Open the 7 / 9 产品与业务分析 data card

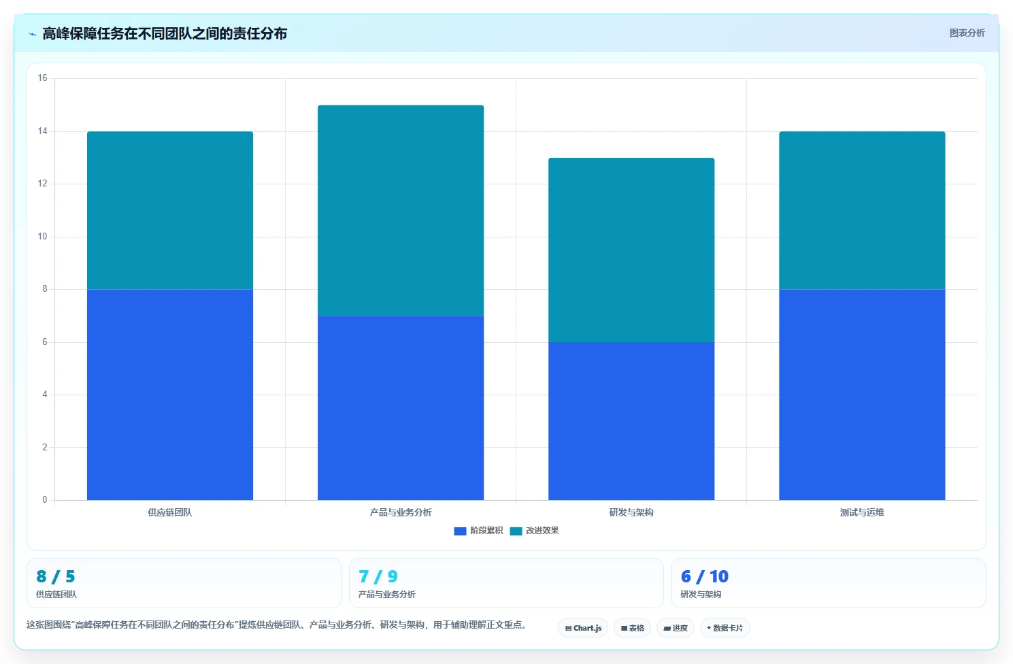point(506,583)
